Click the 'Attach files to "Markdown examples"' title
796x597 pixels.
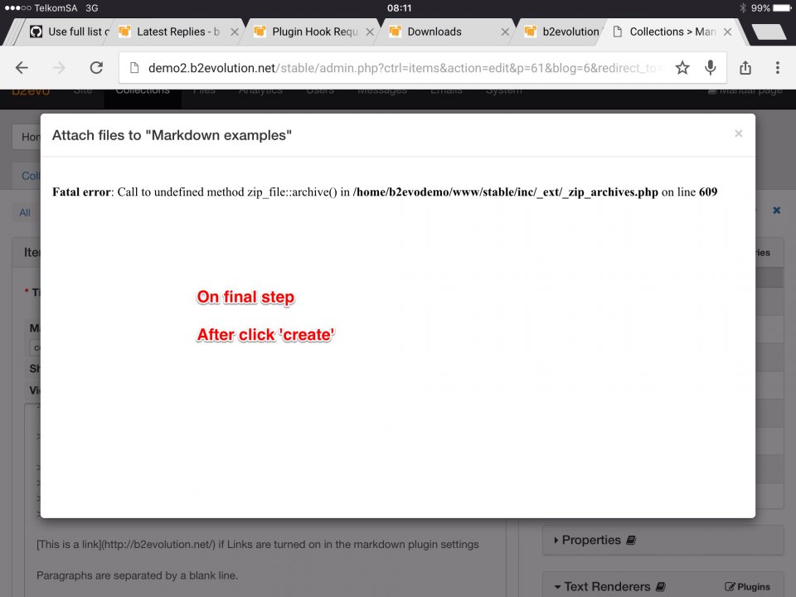(x=172, y=135)
